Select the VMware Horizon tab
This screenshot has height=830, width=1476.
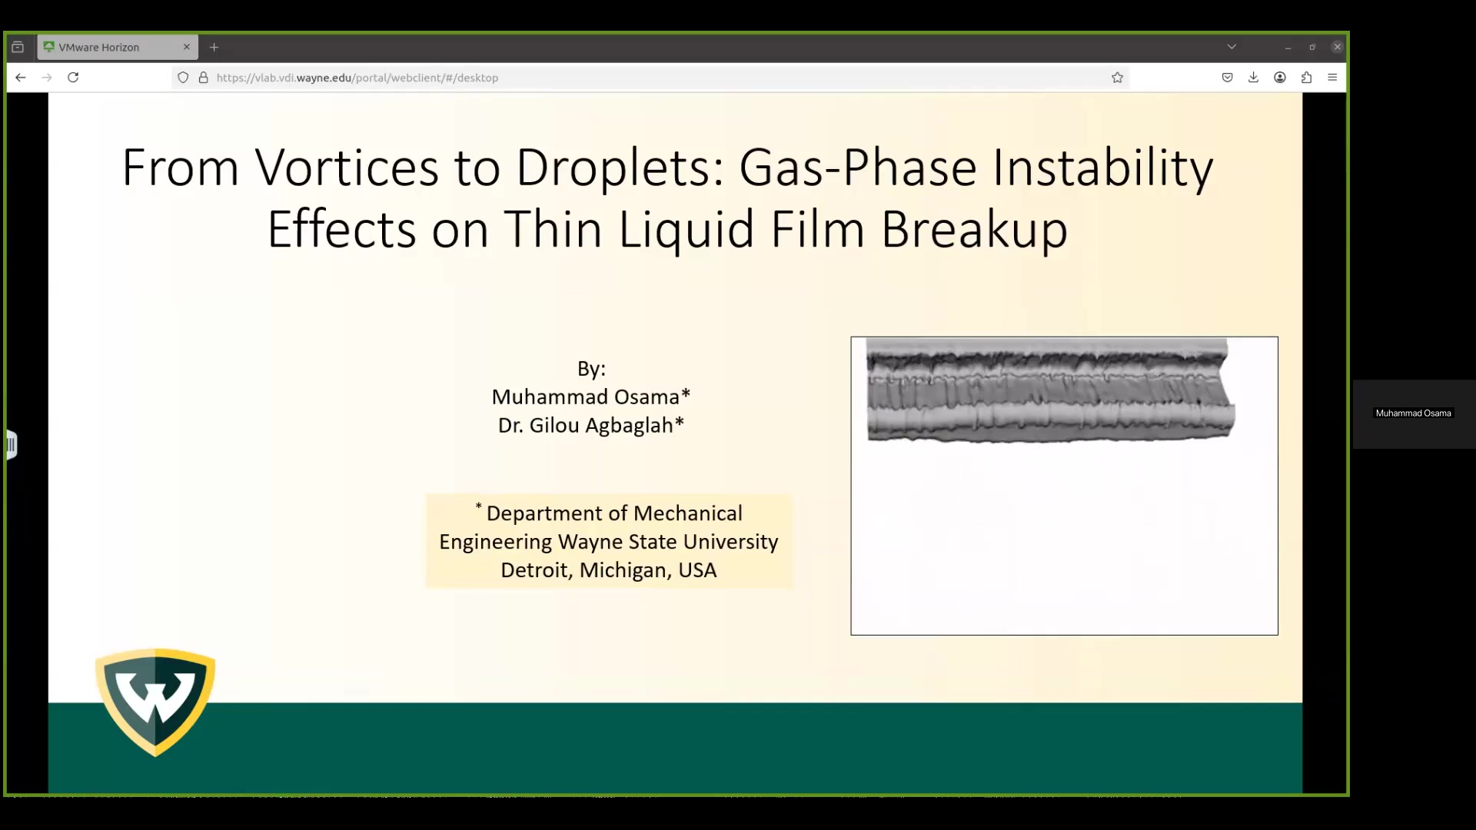(108, 47)
